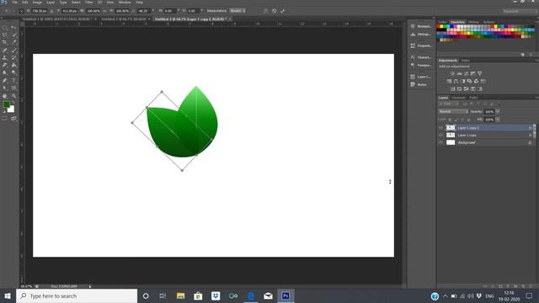Add a Hue/Saturation adjustment
539x303 pixels.
click(x=449, y=82)
